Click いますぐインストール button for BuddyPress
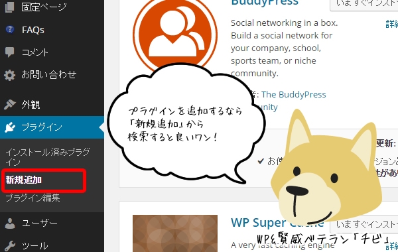The width and height of the screenshot is (398, 252). (364, 5)
